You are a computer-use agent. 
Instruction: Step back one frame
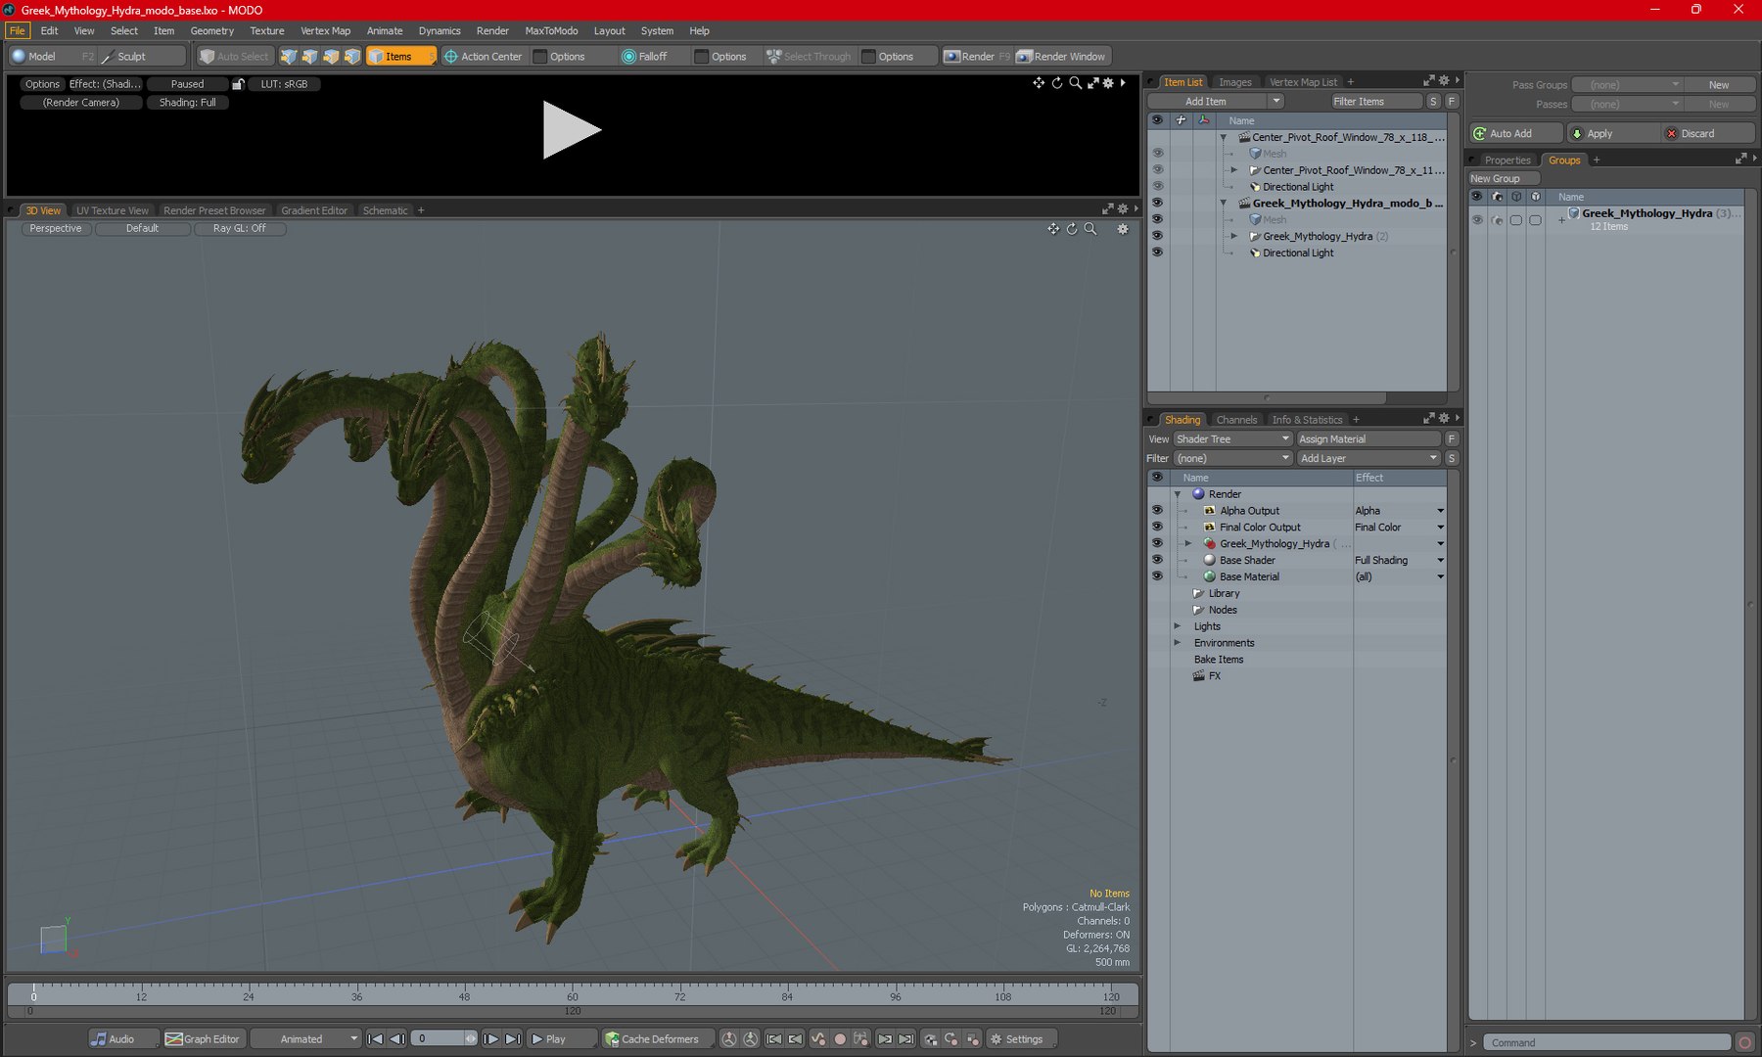pyautogui.click(x=396, y=1039)
